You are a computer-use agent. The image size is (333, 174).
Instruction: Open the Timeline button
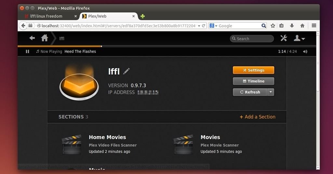(253, 81)
